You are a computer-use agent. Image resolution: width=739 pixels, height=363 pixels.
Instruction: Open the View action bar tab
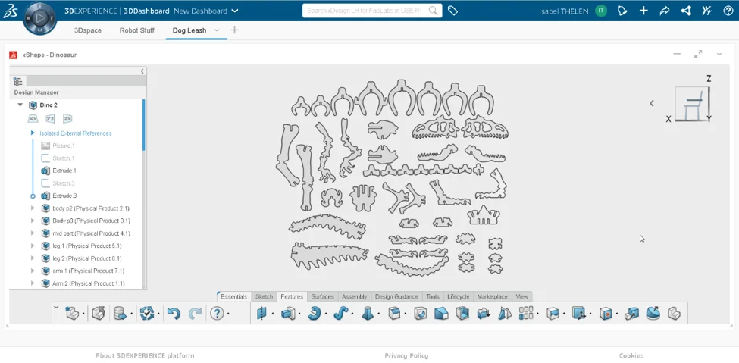pos(521,296)
